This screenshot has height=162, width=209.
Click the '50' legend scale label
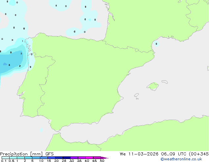point(102,161)
